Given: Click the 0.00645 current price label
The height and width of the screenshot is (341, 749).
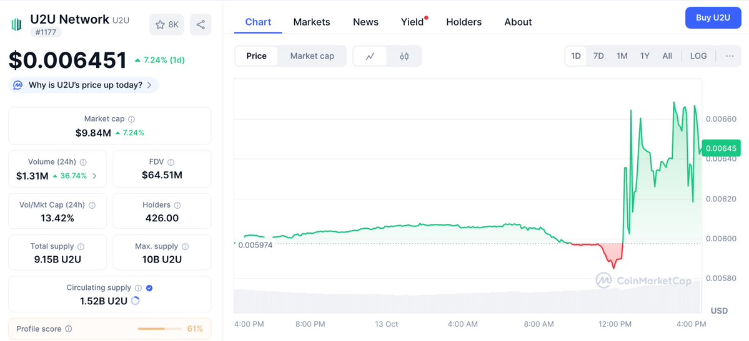Looking at the screenshot, I should tap(720, 148).
